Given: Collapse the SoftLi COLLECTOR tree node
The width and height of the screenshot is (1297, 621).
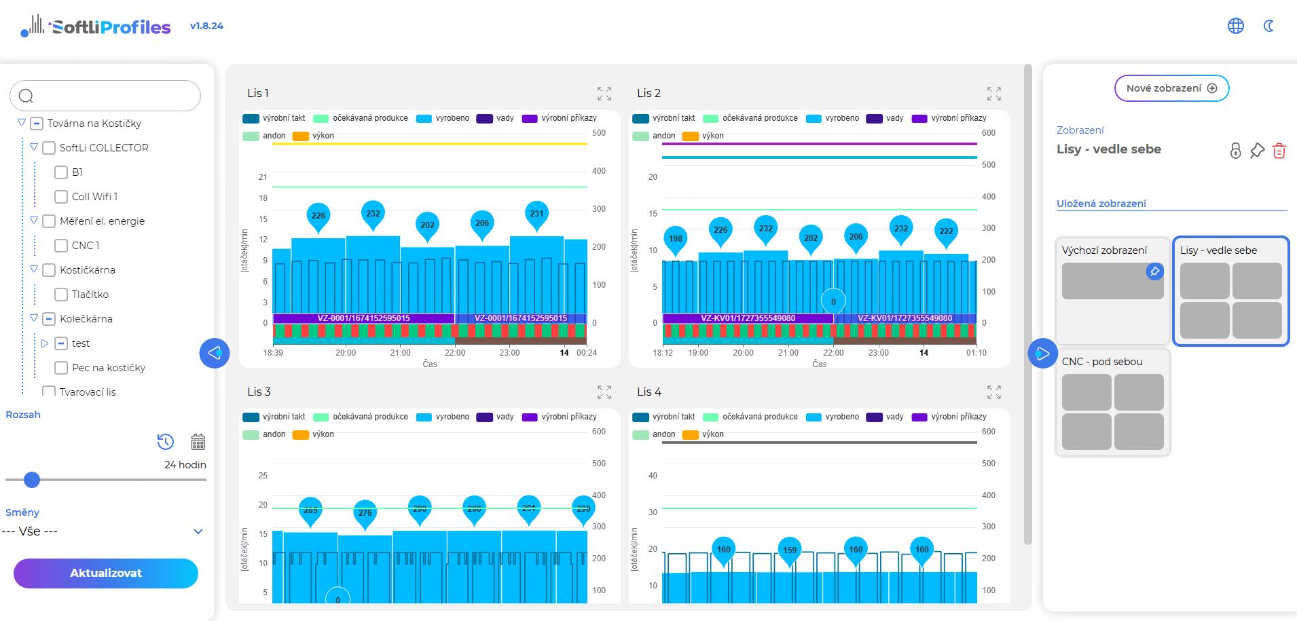Looking at the screenshot, I should pos(34,147).
